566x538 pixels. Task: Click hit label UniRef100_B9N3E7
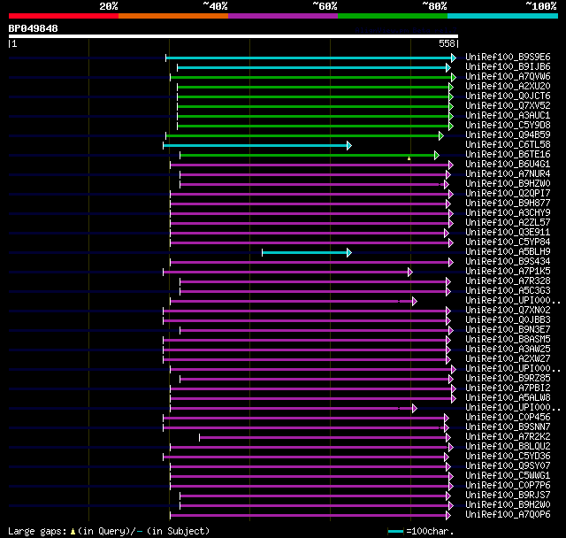pyautogui.click(x=508, y=330)
